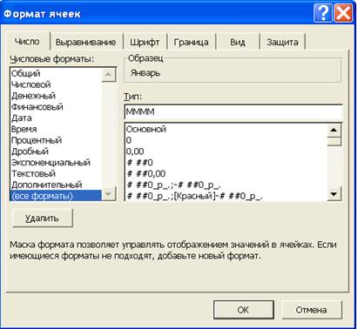Viewport: 357px width, 329px height.
Task: Select the Время format
Action: (x=56, y=129)
